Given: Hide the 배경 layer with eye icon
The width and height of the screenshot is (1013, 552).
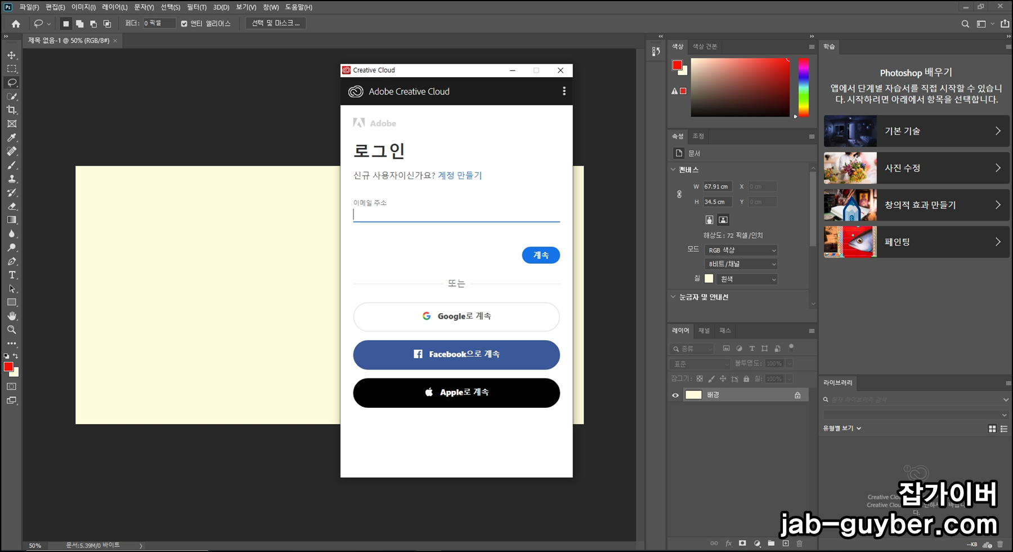Looking at the screenshot, I should pos(675,395).
